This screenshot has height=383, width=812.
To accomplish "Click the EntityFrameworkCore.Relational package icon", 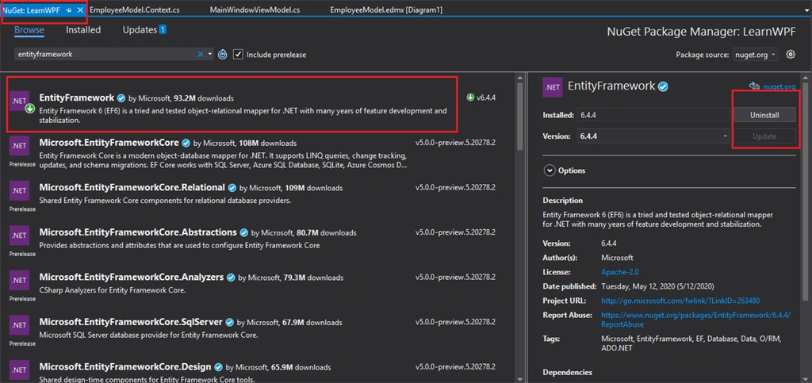I will tap(20, 190).
